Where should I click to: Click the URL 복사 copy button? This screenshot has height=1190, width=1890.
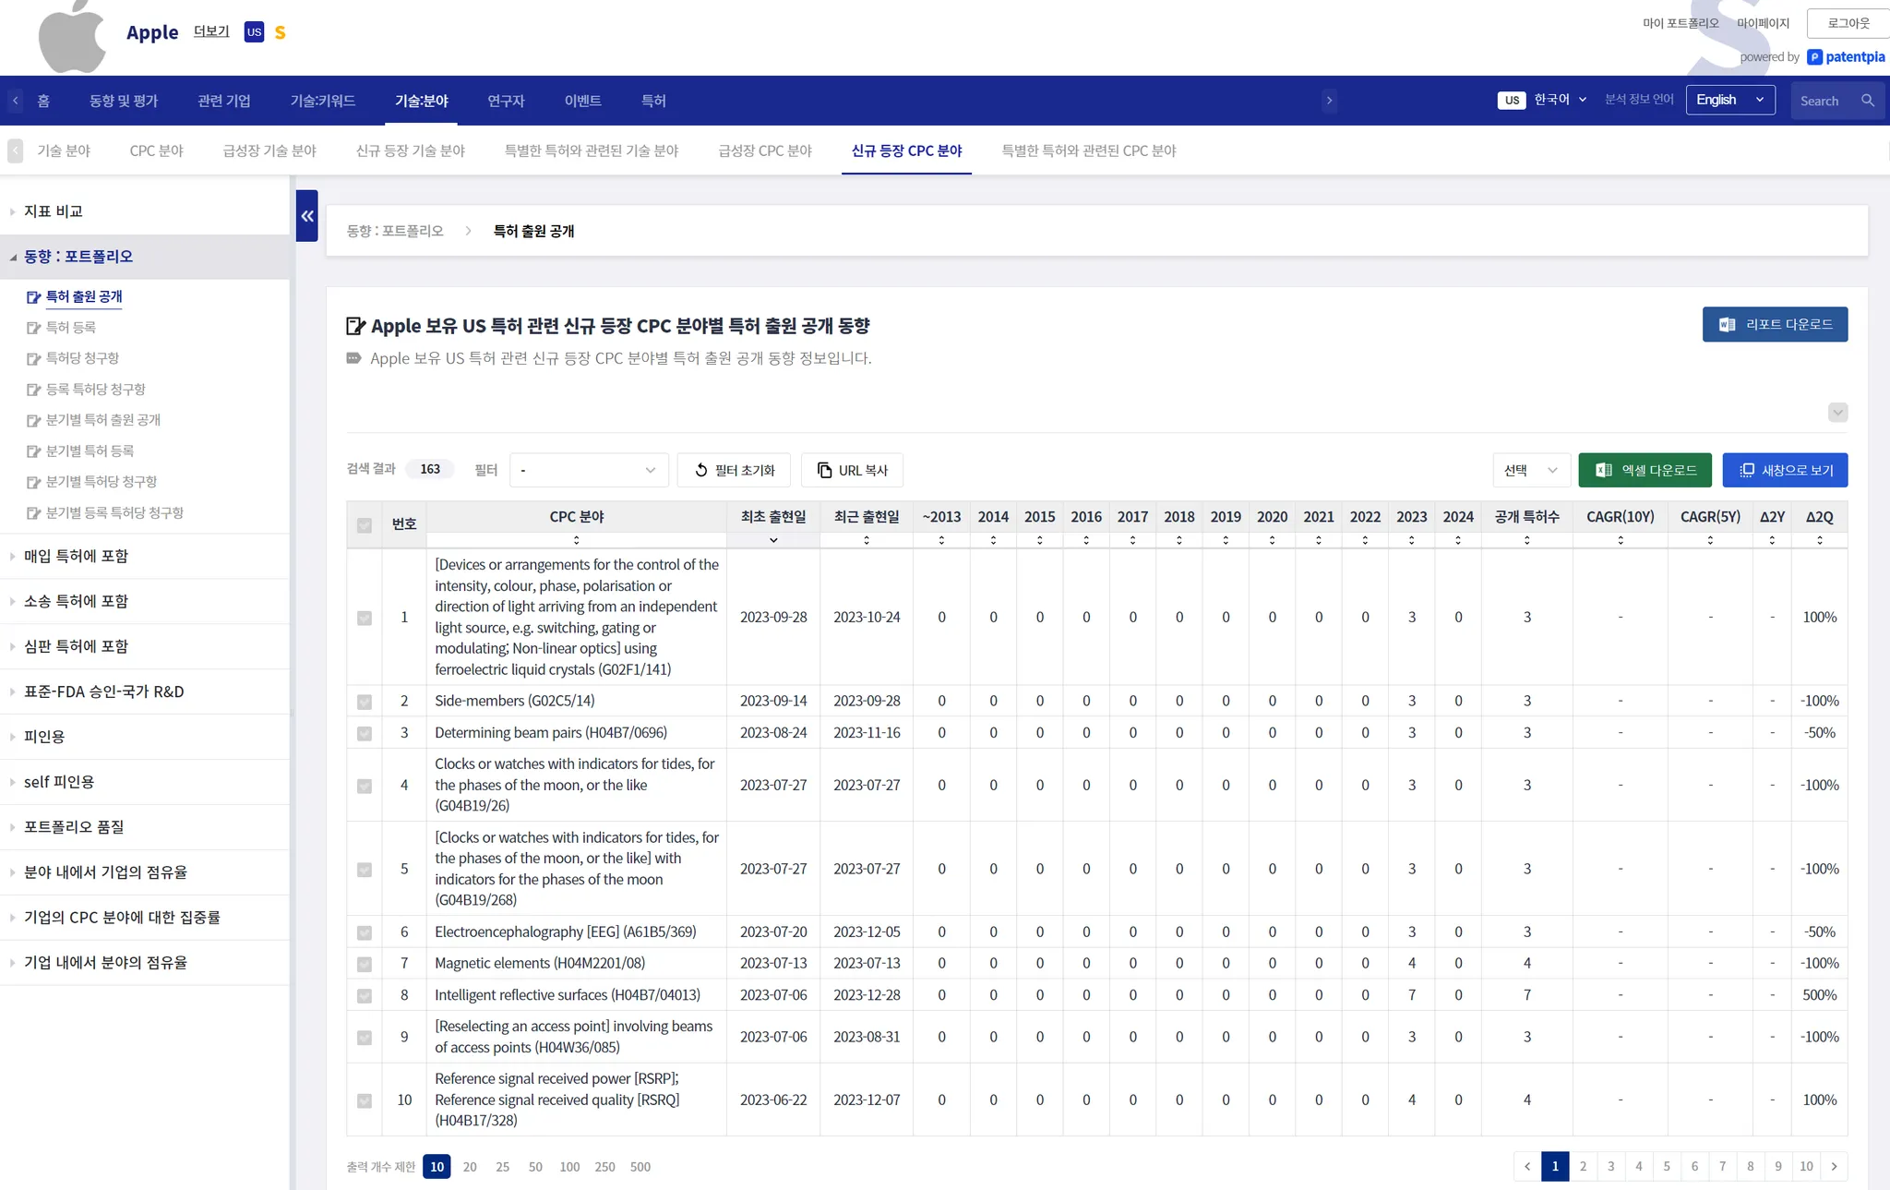852,470
